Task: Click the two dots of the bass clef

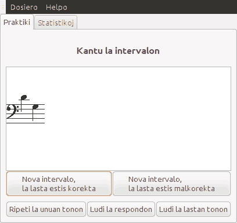Action: [18, 109]
